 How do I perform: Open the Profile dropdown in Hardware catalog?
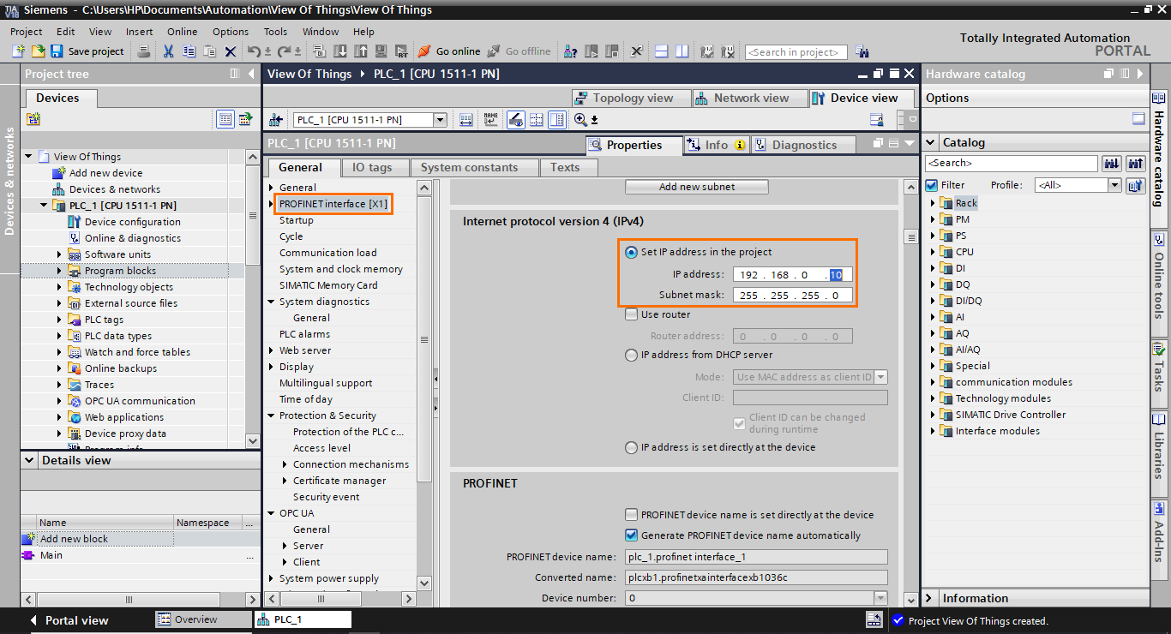1114,185
